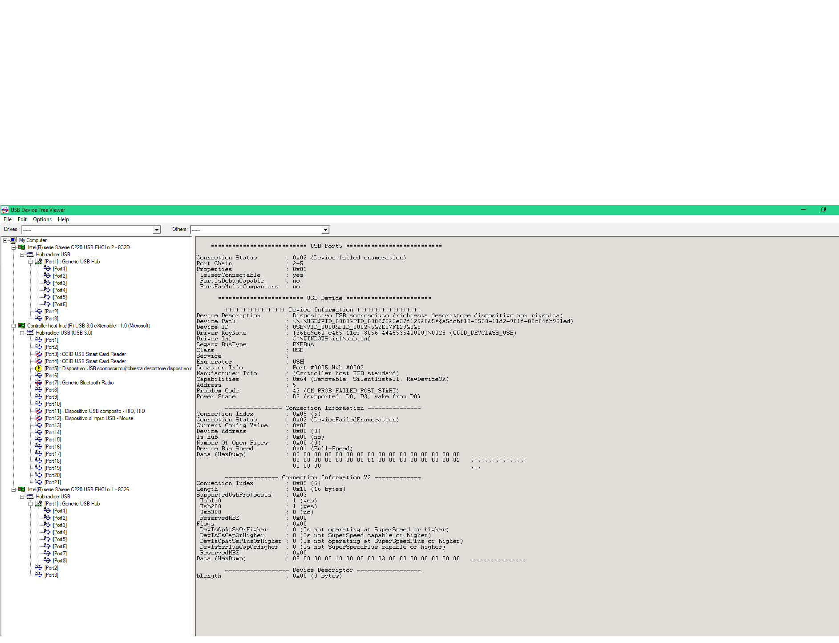Image resolution: width=839 pixels, height=643 pixels.
Task: Click the USB mouse device icon on Port12
Action: tap(38, 418)
